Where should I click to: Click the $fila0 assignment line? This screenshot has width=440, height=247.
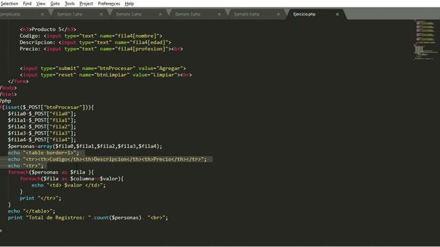click(42, 114)
